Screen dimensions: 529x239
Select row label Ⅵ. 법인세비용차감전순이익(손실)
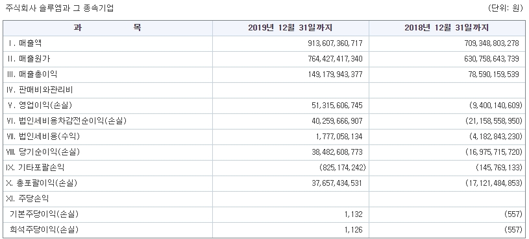(x=66, y=121)
